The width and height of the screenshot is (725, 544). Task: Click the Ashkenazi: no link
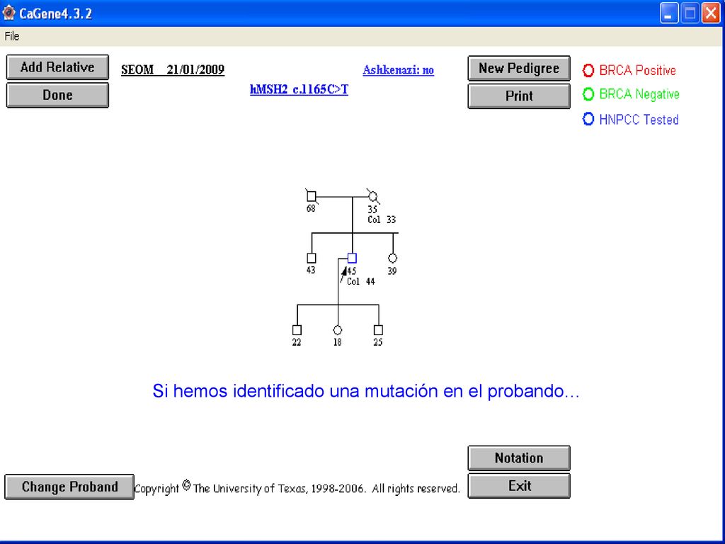pos(398,70)
